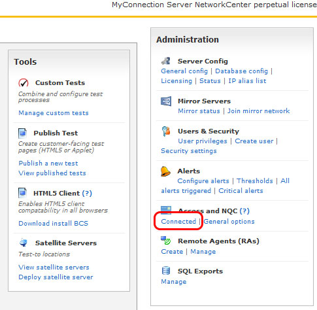This screenshot has height=310, width=317.
Task: Open Join mirror network
Action: click(259, 111)
